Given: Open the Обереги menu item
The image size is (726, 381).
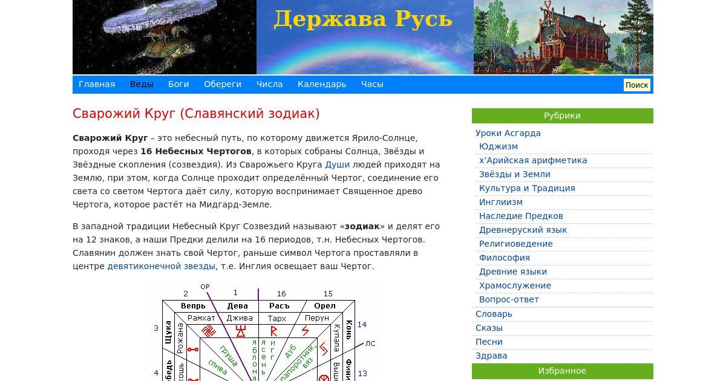Looking at the screenshot, I should coord(223,84).
